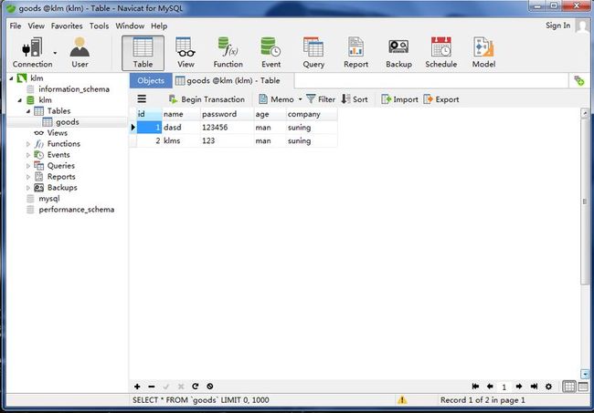
Task: Open the User manager
Action: pos(80,53)
